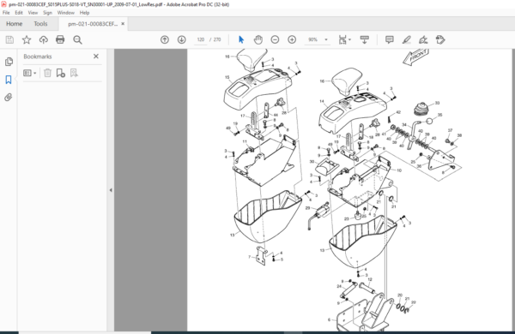Zoom out with the minus button
This screenshot has height=334, width=515.
275,39
